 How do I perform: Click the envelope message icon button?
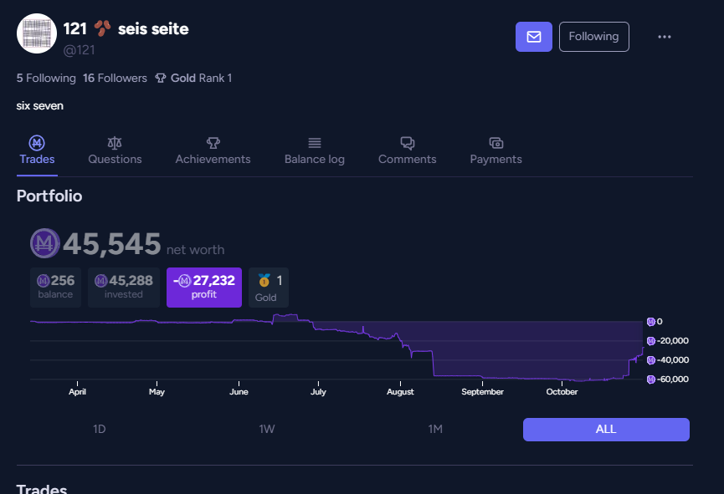point(534,37)
